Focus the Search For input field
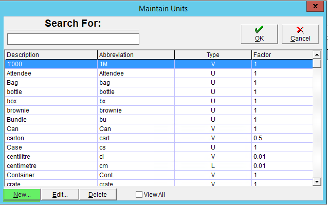328x205 pixels. click(x=73, y=39)
